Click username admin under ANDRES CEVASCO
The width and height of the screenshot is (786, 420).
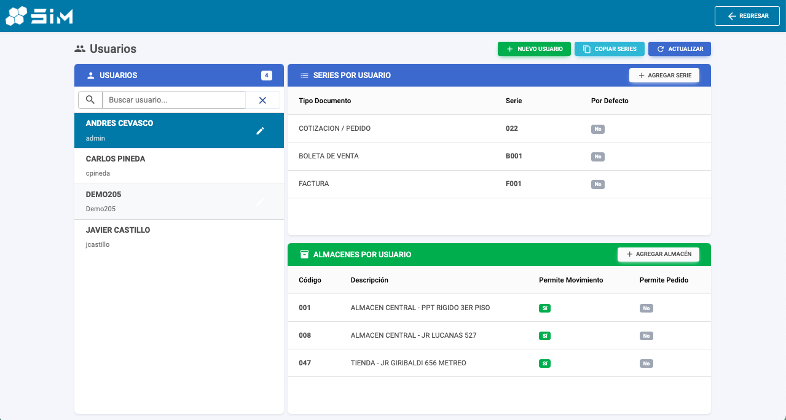point(95,138)
